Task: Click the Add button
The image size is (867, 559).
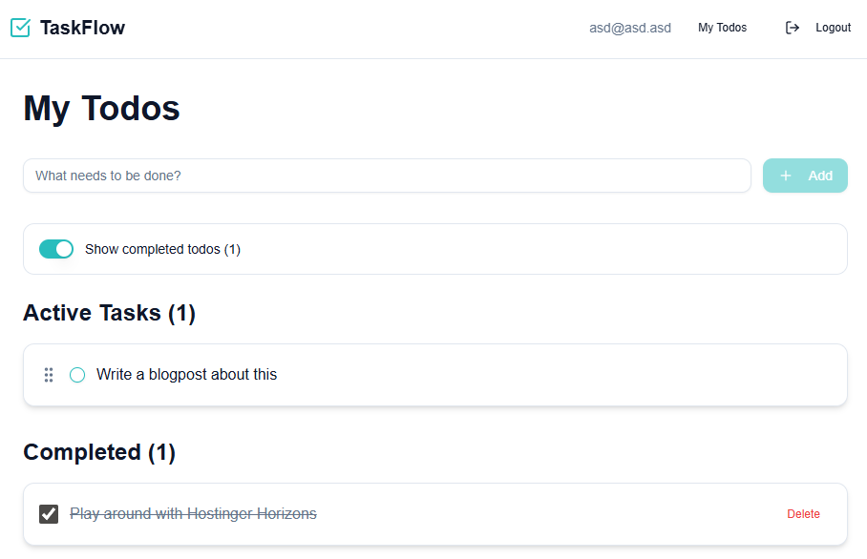Action: (805, 176)
